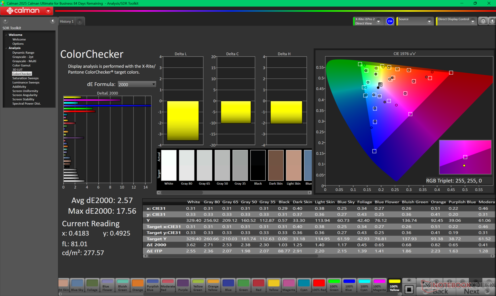Open the settings gear icon
The width and height of the screenshot is (496, 296).
tap(483, 21)
